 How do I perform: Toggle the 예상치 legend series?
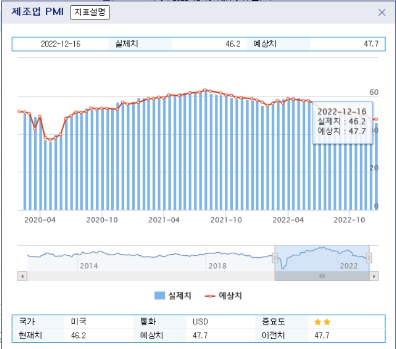point(223,295)
